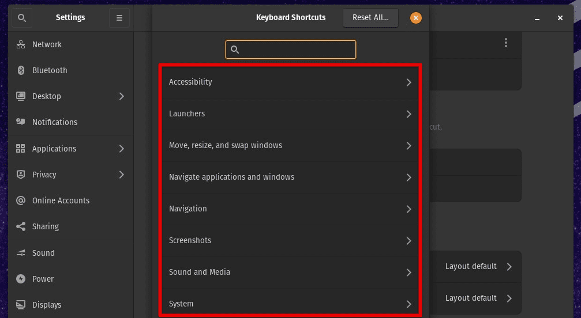
Task: Click the Screenshots category label
Action: click(x=190, y=240)
